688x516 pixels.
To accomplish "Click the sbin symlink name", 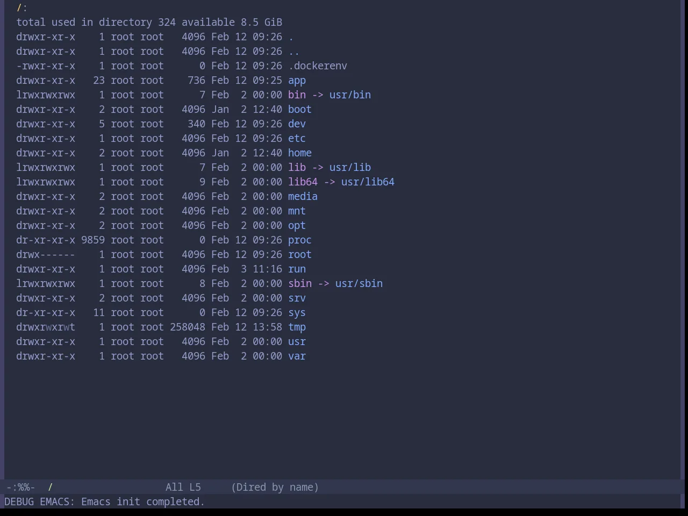I will pyautogui.click(x=300, y=284).
